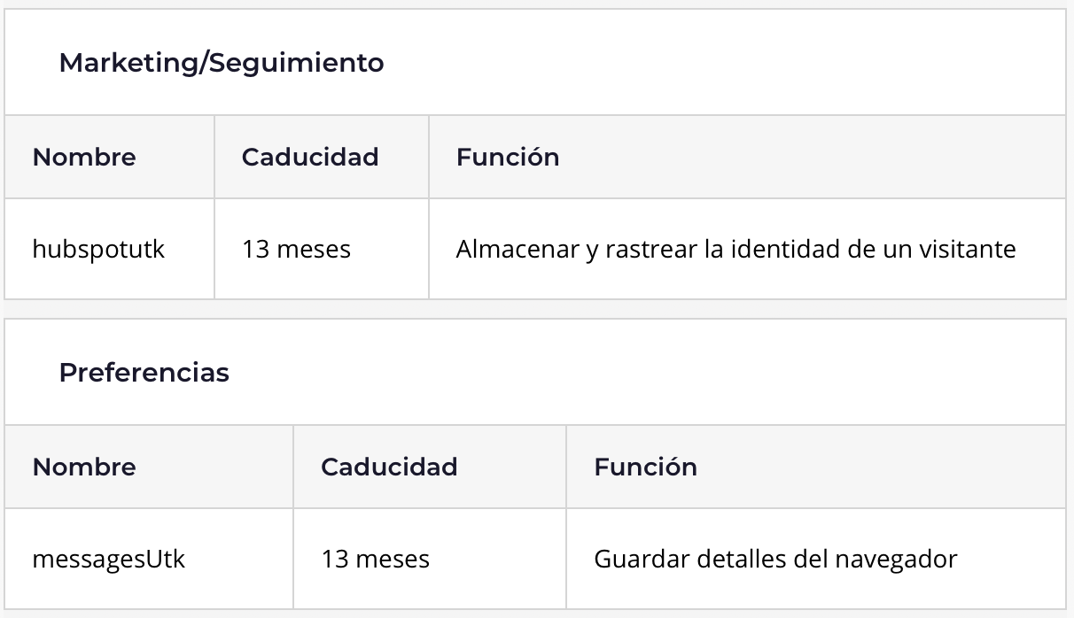This screenshot has height=618, width=1074.
Task: Click the Nombre header in the Preferencias table
Action: 84,467
